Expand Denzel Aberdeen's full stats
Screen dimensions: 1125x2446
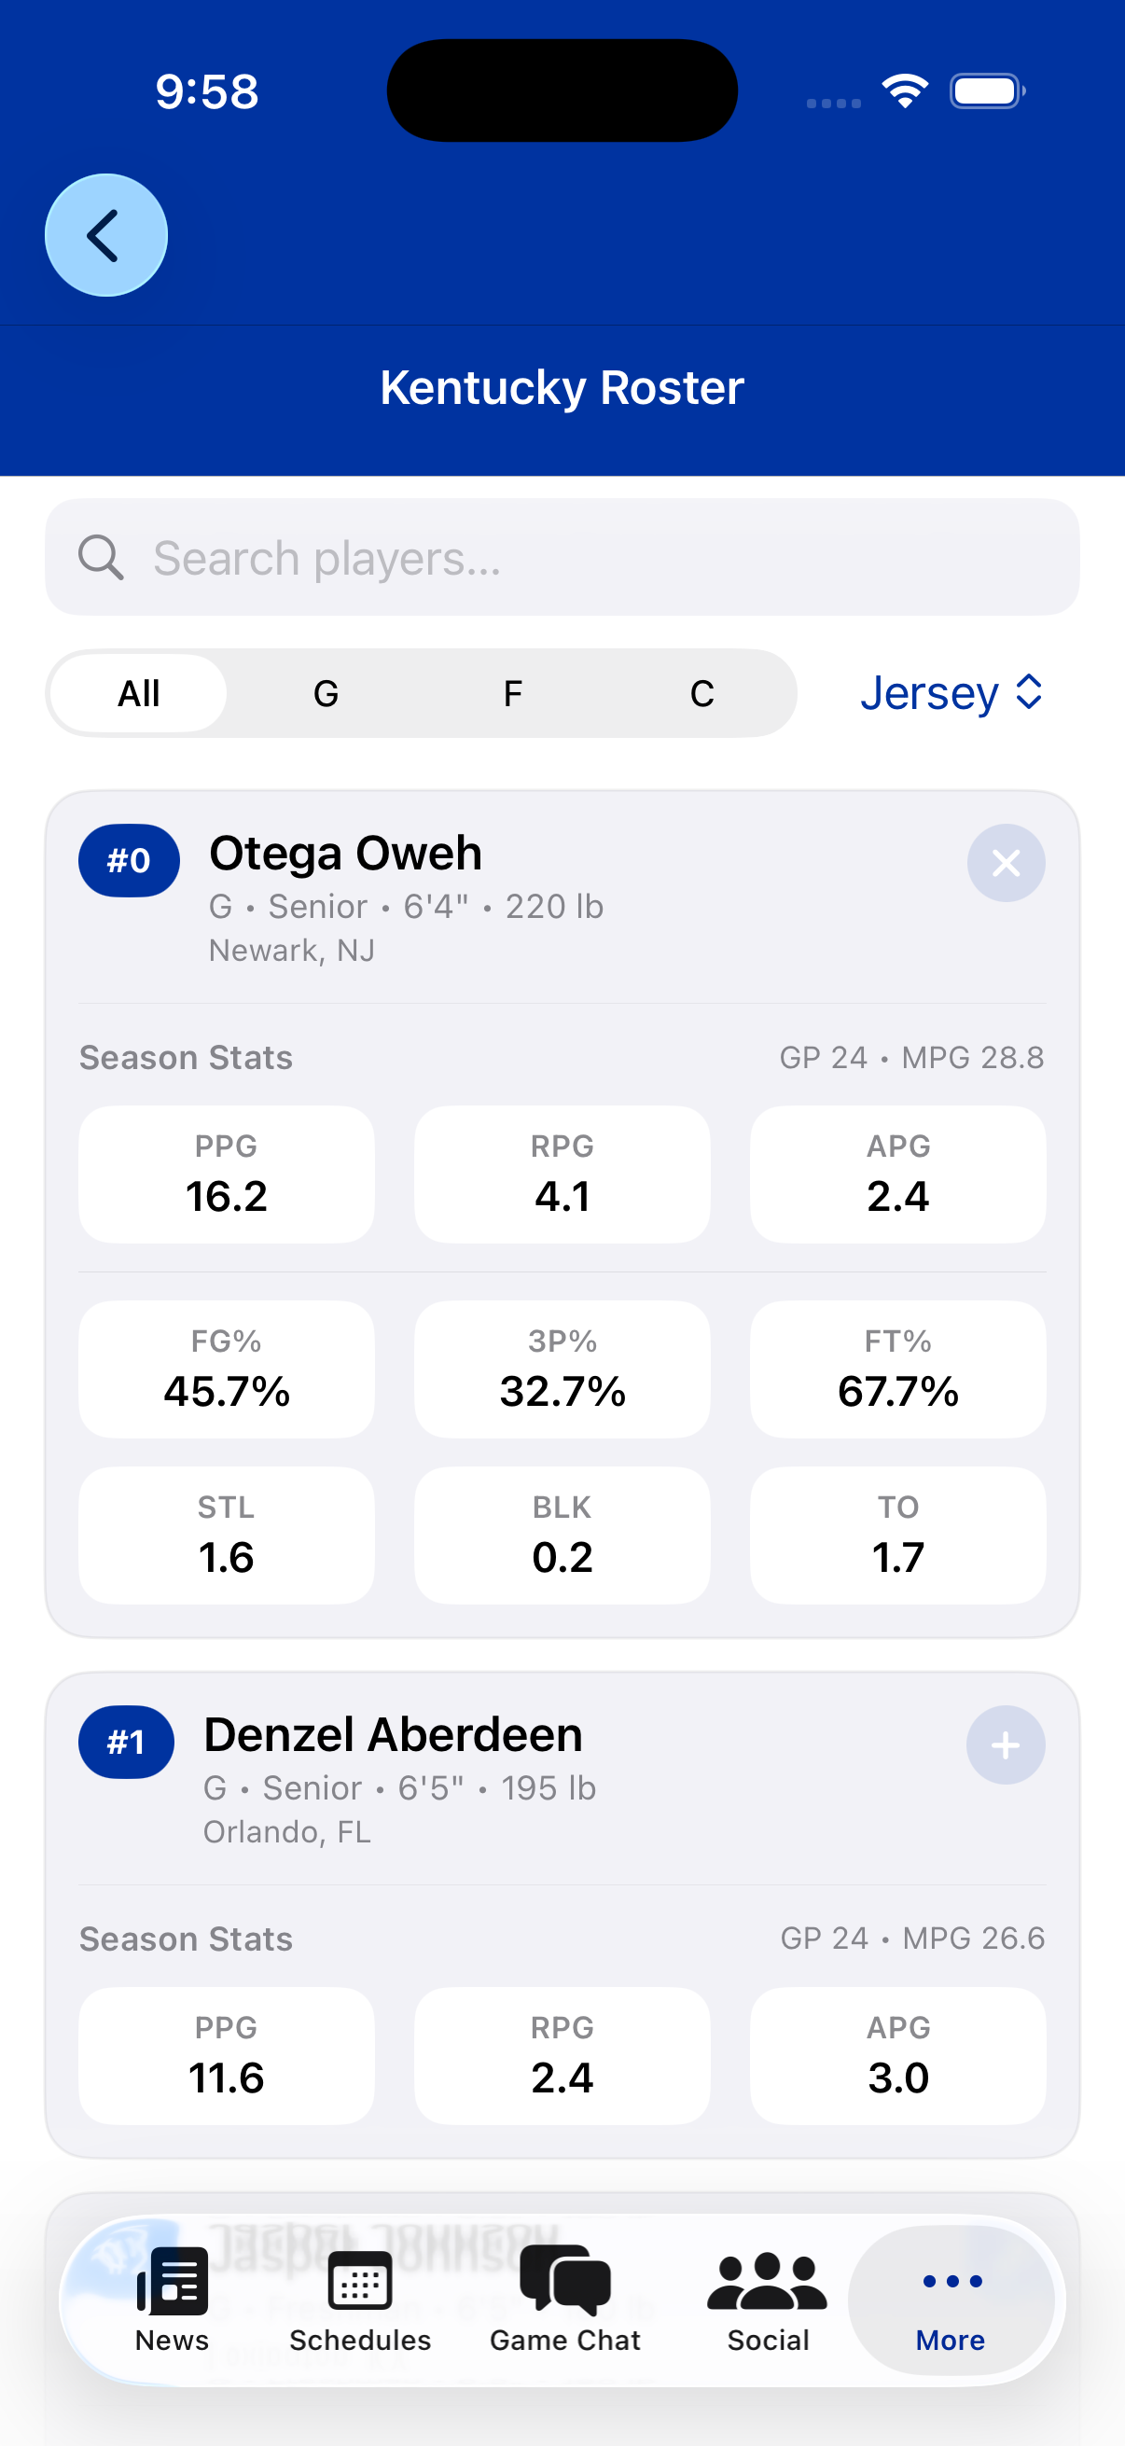[x=1006, y=1744]
